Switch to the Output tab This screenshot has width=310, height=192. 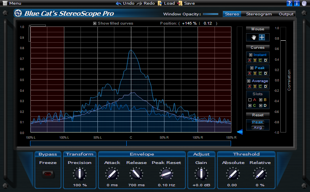286,14
